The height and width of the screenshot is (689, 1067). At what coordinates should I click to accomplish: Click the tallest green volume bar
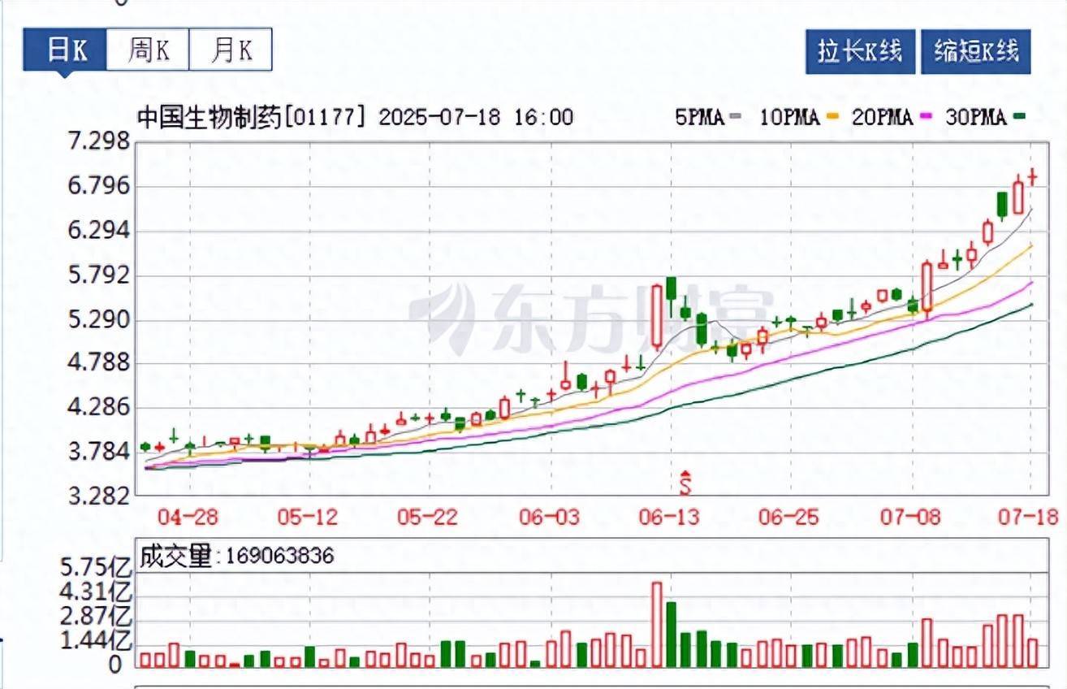click(x=672, y=634)
